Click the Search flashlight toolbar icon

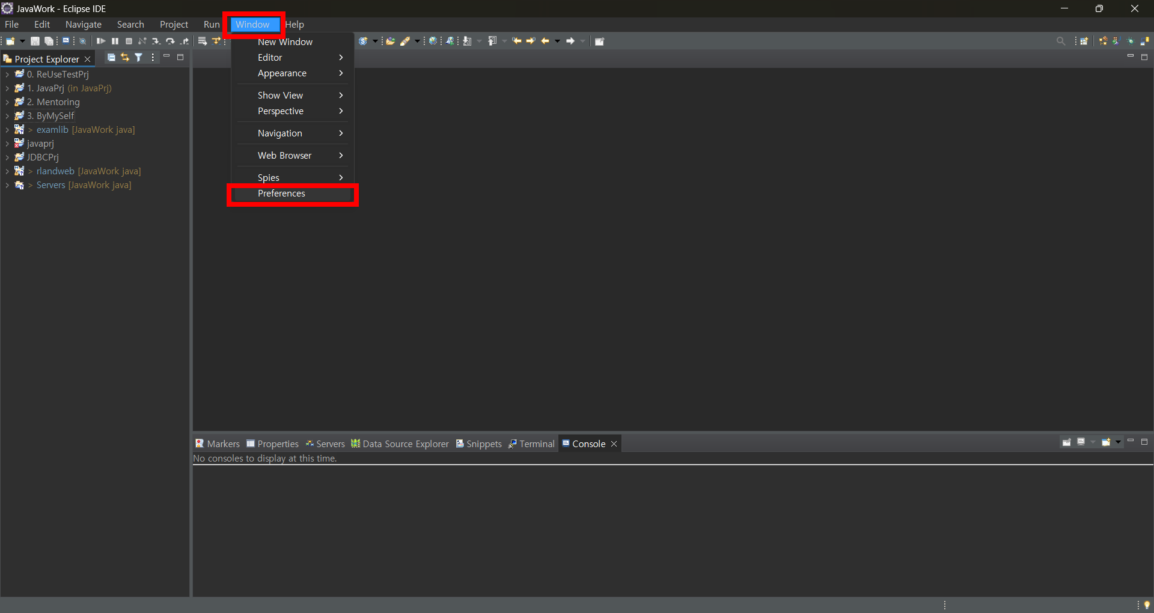pos(405,41)
